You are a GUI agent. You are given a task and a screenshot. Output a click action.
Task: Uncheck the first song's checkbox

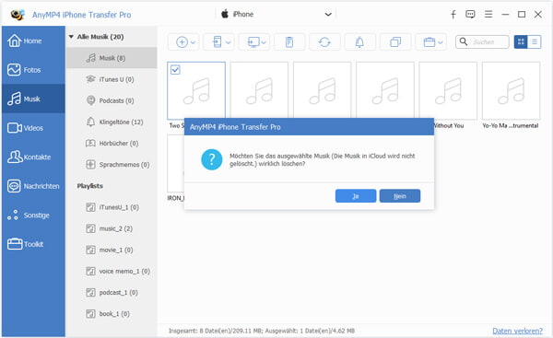tap(175, 70)
